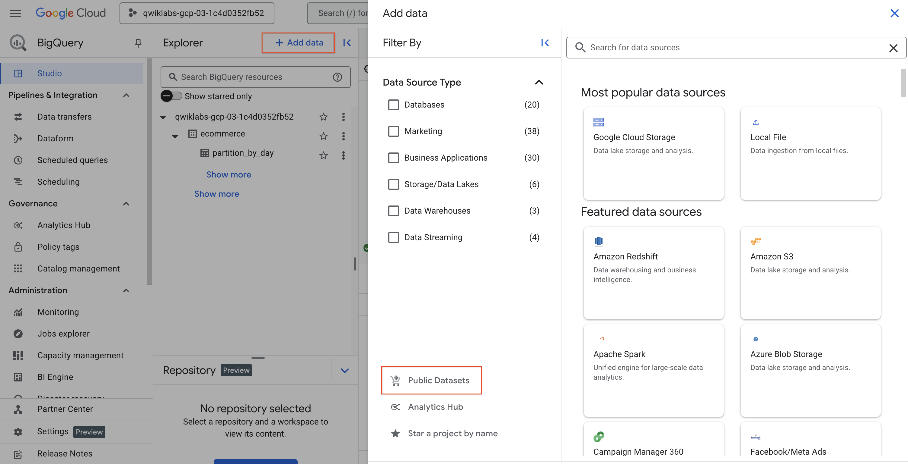
Task: Collapse the Filter By panel
Action: tap(545, 43)
